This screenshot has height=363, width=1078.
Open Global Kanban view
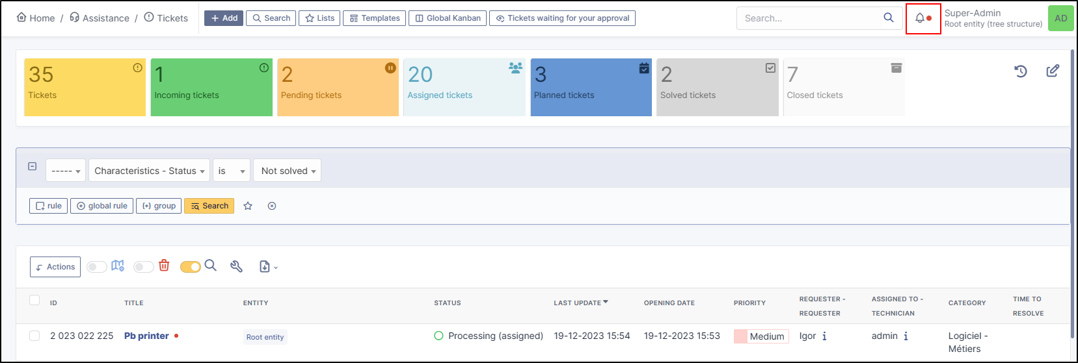pyautogui.click(x=448, y=18)
